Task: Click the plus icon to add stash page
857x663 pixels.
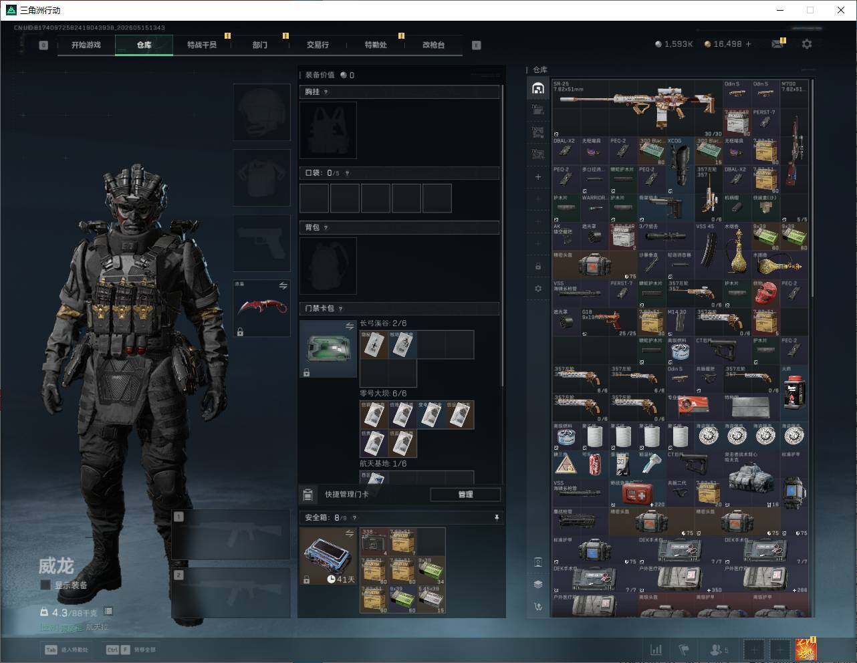Action: point(538,177)
